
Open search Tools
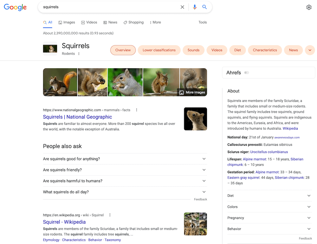[203, 22]
